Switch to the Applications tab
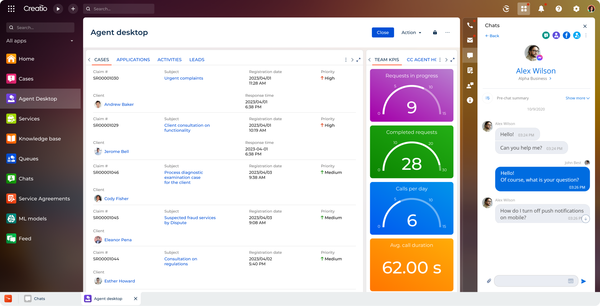Image resolution: width=600 pixels, height=306 pixels. (133, 60)
